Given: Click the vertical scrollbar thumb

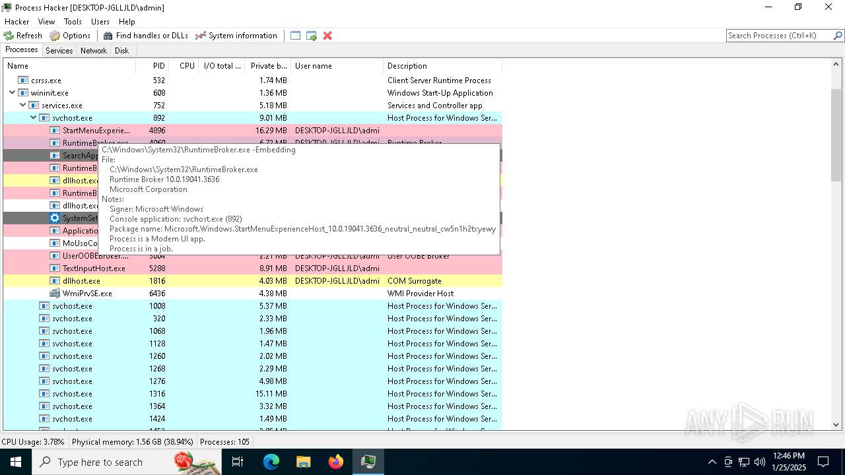Looking at the screenshot, I should (836, 135).
